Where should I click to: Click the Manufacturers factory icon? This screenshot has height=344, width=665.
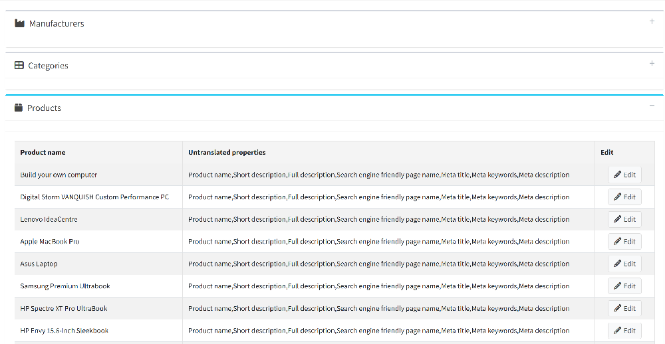tap(19, 23)
